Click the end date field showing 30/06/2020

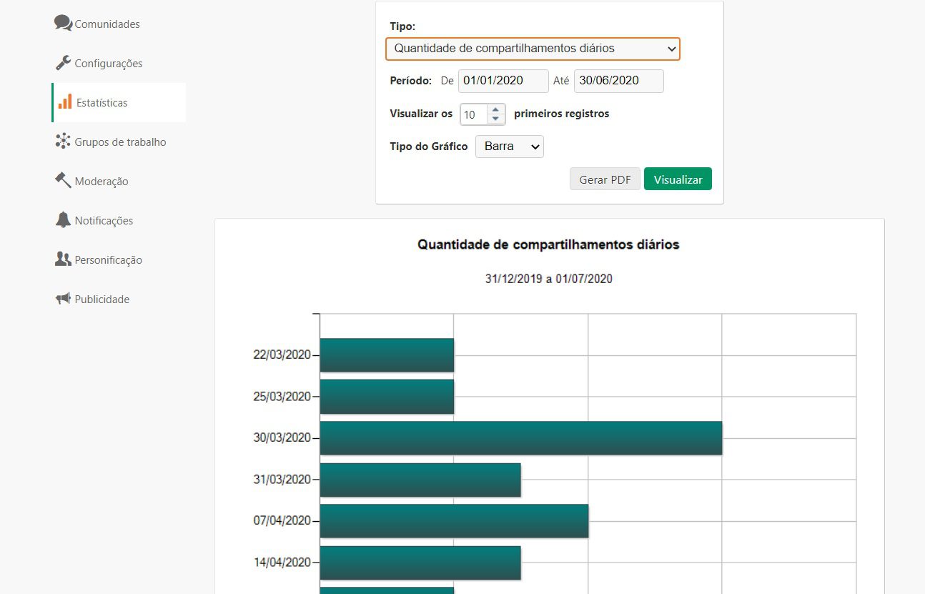pyautogui.click(x=618, y=81)
